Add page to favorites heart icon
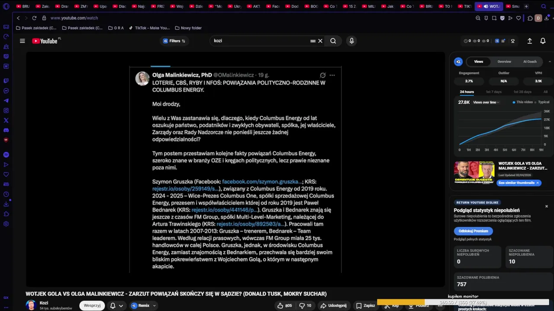Viewport: 554px width, 311px height. pyautogui.click(x=519, y=18)
